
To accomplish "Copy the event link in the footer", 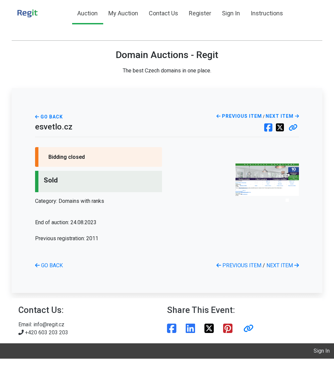I will [x=248, y=328].
